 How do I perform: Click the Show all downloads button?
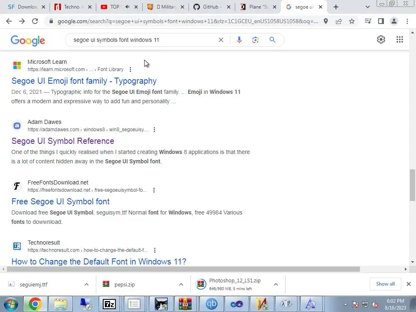(385, 284)
